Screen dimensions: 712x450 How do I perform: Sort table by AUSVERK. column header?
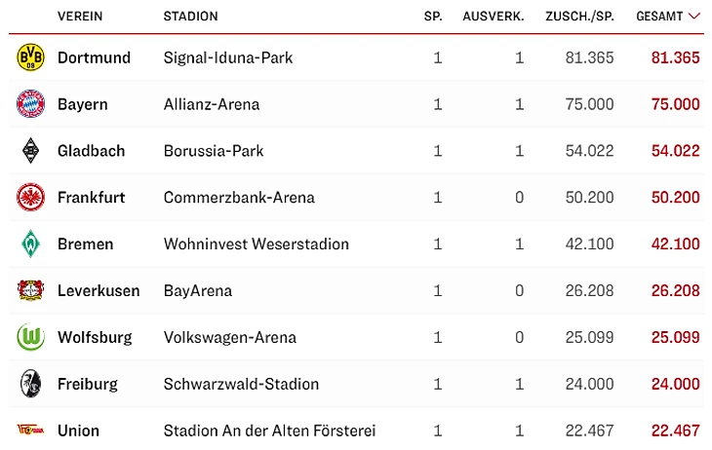(493, 17)
